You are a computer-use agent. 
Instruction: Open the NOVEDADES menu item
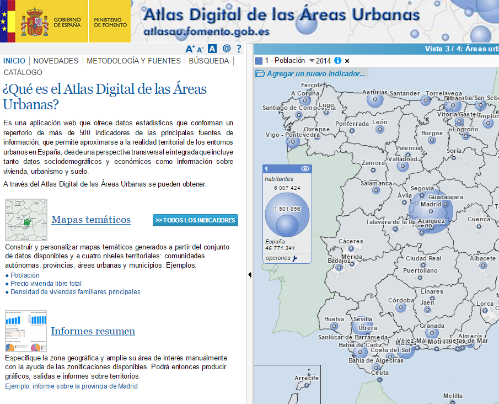[56, 61]
